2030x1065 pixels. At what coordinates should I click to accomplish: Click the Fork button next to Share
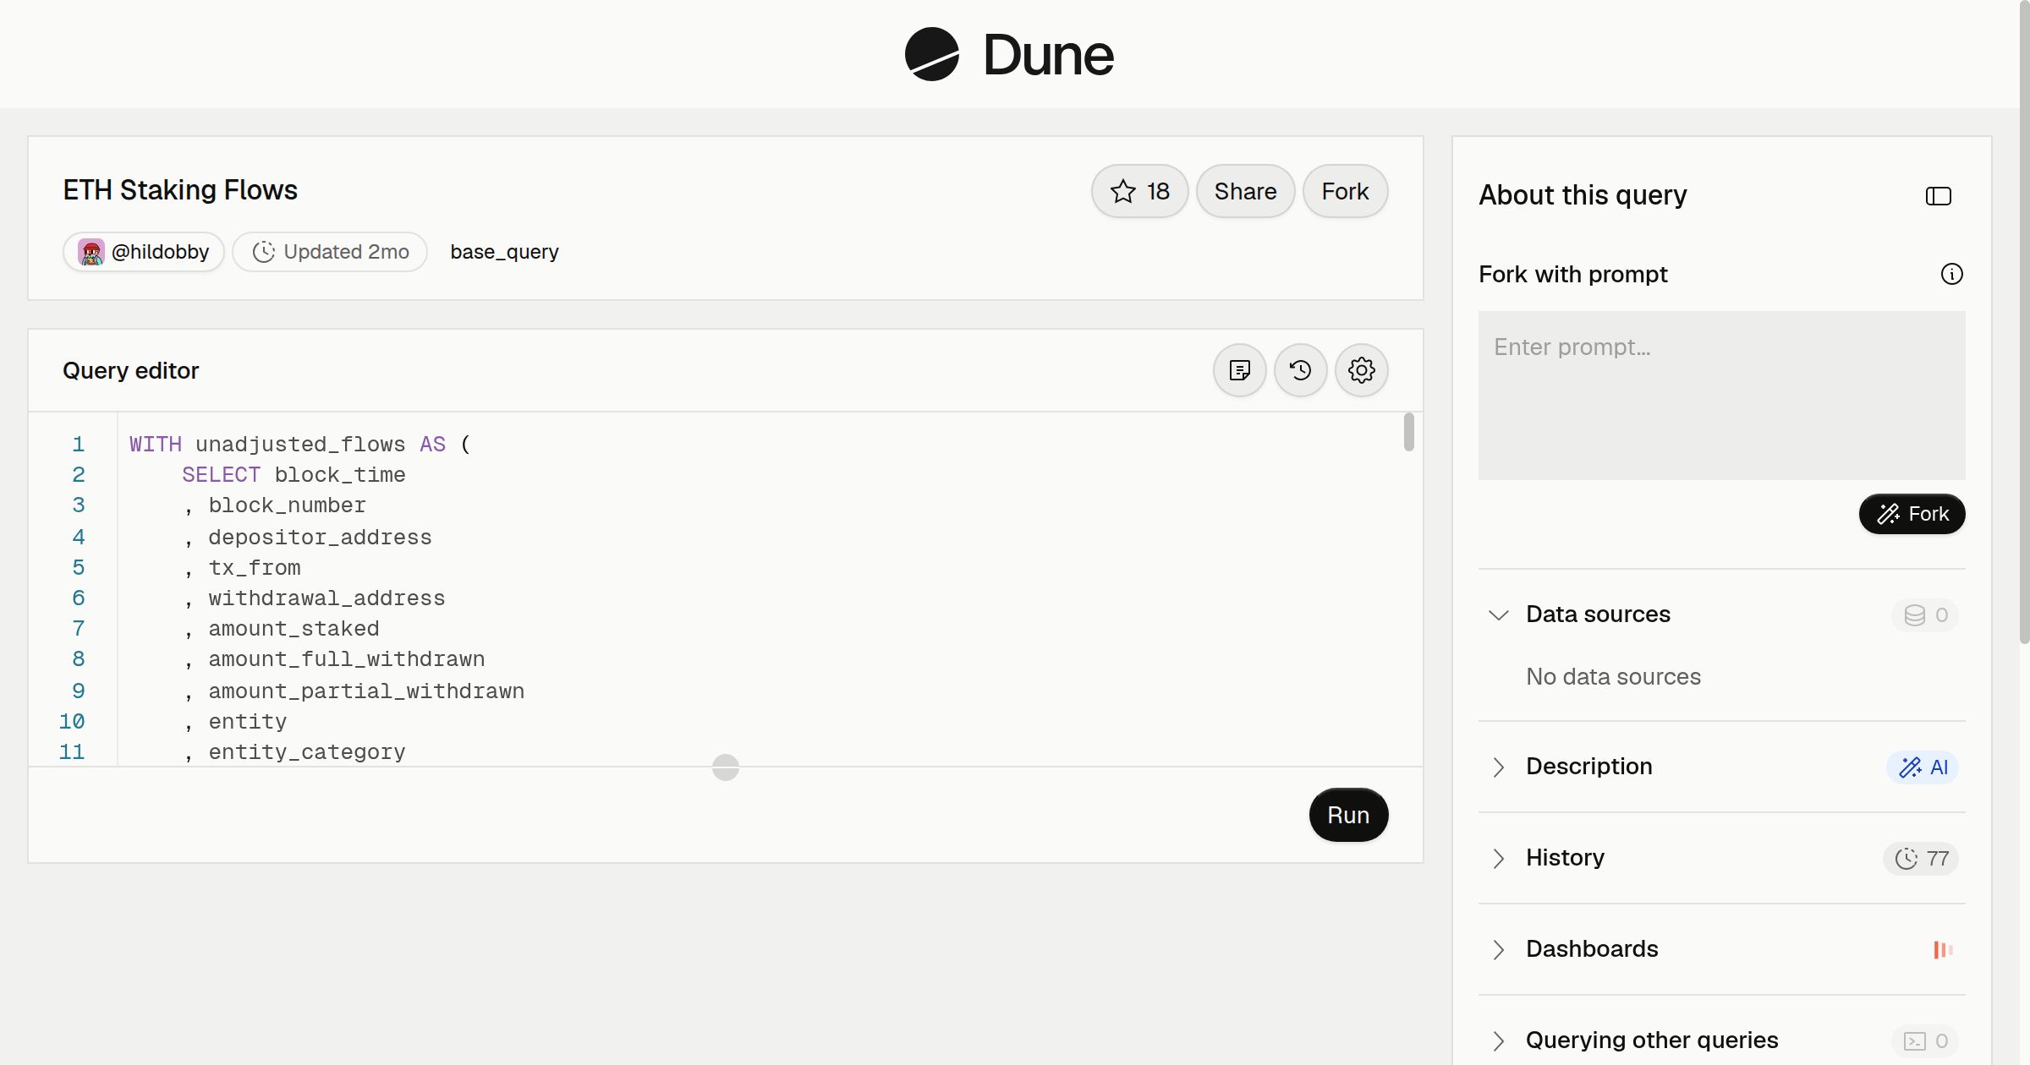1345,191
